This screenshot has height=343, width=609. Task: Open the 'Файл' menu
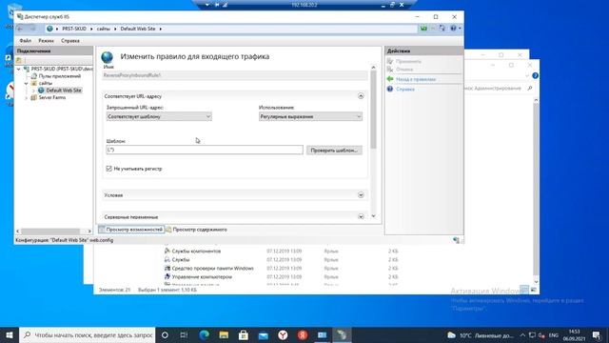[26, 40]
